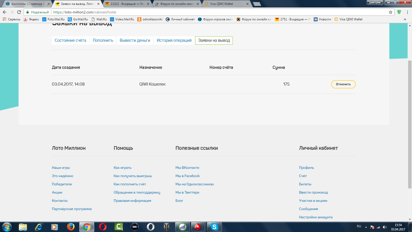
Task: Click the page vertical scrollbar thumb
Action: 410,124
